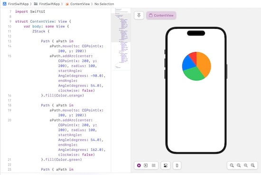
Task: Zoom canvas to 100% actual size
Action: (x=239, y=166)
